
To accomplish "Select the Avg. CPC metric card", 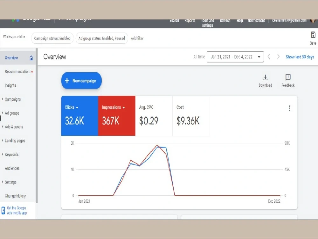I will click(x=154, y=116).
